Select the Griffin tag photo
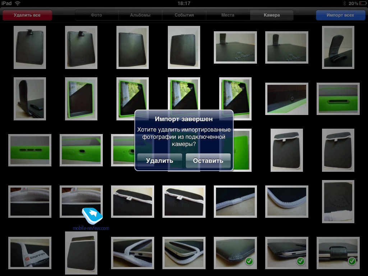Viewport: 368px width, 276px height. point(30,253)
